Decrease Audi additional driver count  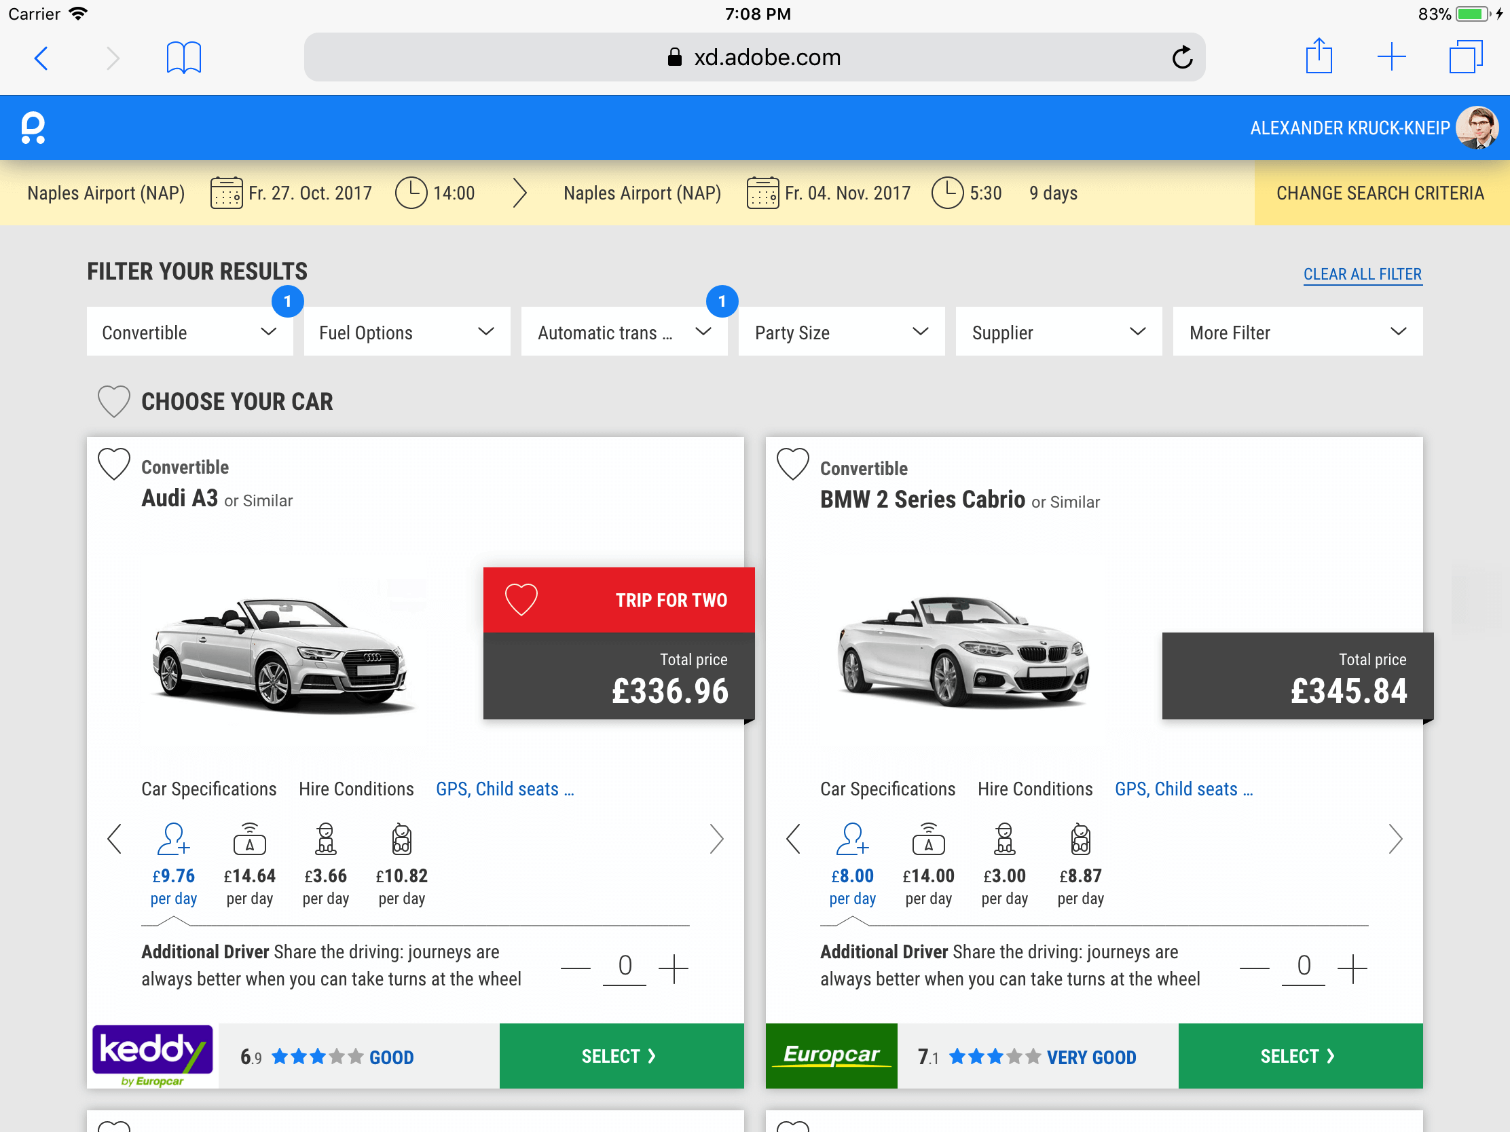(x=576, y=968)
